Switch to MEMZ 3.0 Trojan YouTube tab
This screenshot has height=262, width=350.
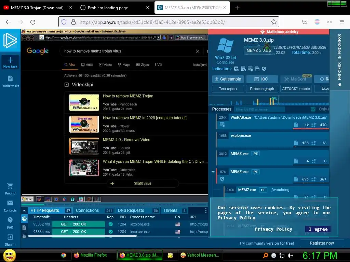tap(38, 8)
